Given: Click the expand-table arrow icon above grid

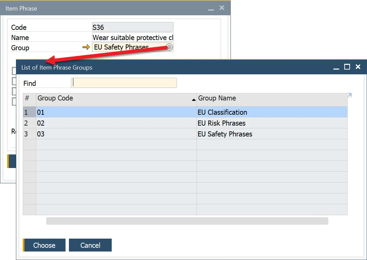Looking at the screenshot, I should point(350,96).
